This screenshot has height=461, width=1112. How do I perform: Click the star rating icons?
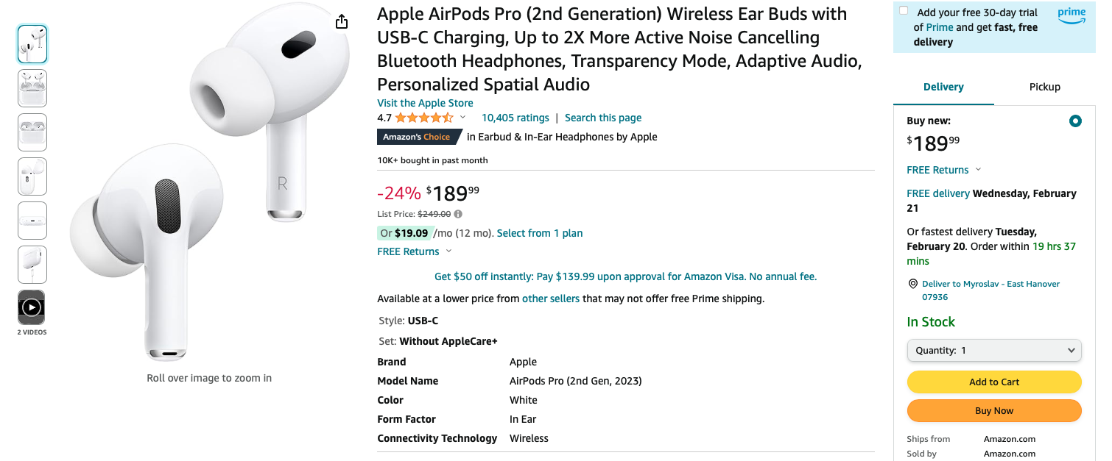[423, 118]
